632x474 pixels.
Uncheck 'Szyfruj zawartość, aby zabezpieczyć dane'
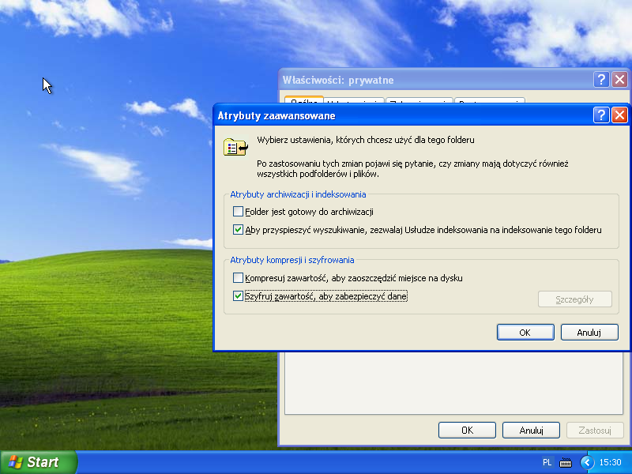[x=239, y=296]
